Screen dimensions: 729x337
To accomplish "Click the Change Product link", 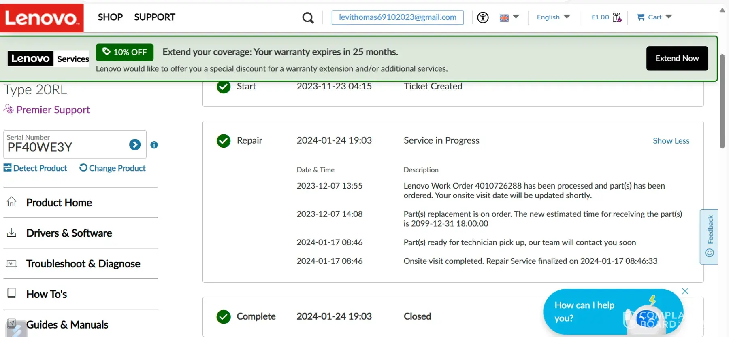I will tap(117, 168).
